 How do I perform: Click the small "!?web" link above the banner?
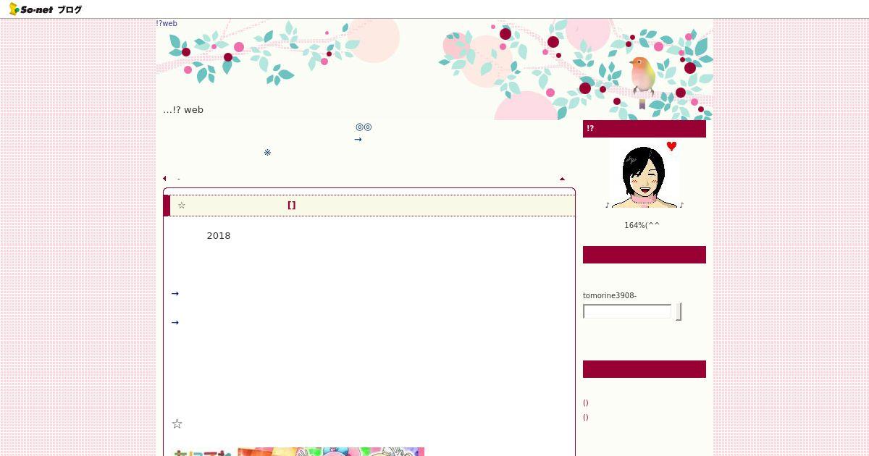click(167, 23)
